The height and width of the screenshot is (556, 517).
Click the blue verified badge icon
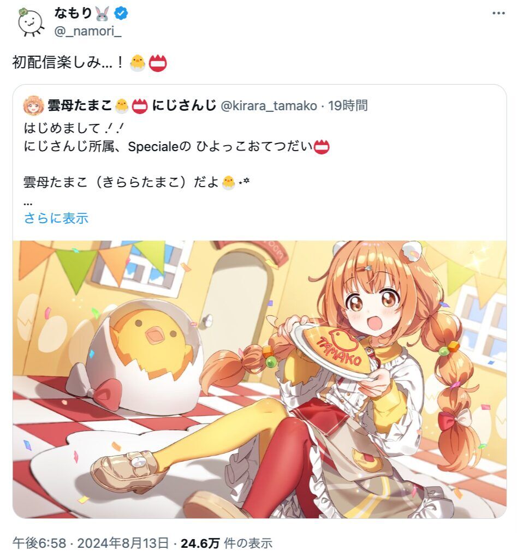coord(121,14)
